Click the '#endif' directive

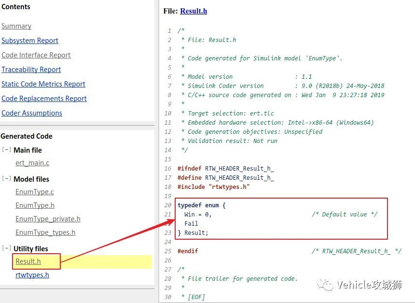[x=188, y=251]
